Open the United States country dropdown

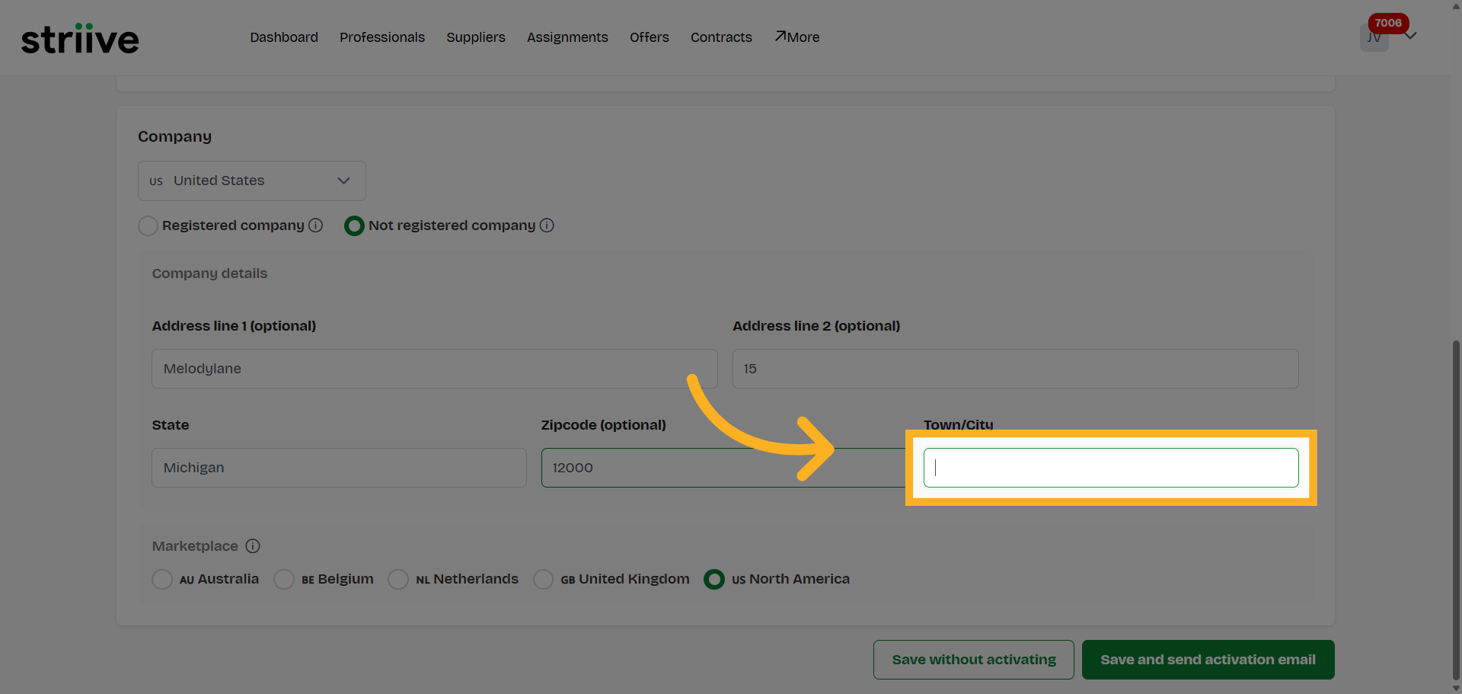click(251, 181)
